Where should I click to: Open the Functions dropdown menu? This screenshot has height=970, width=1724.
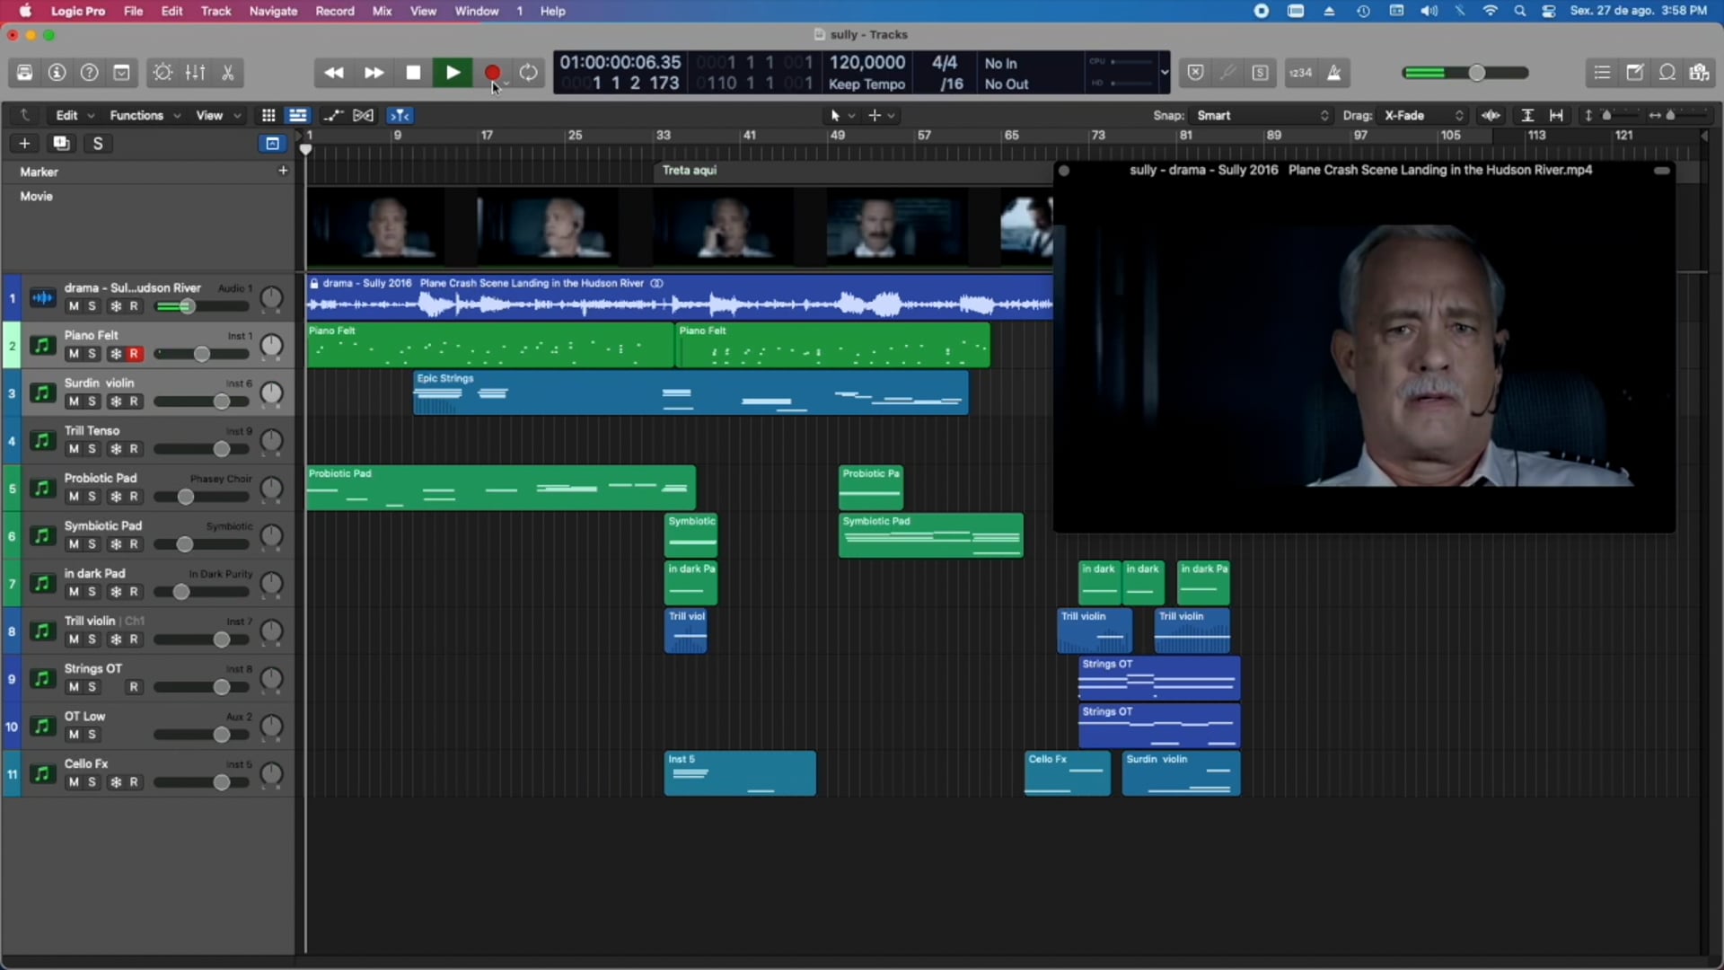(x=145, y=115)
